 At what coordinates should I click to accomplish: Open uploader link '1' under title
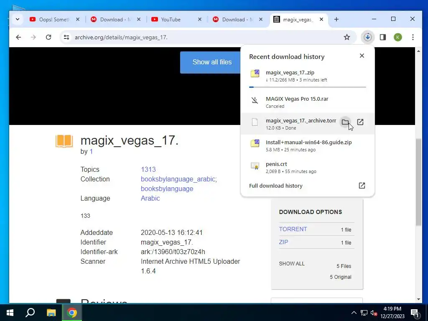click(91, 152)
